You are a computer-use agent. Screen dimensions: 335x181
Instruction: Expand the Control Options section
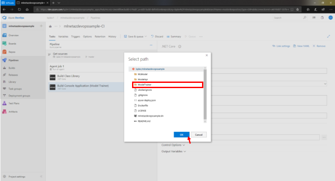click(x=173, y=145)
